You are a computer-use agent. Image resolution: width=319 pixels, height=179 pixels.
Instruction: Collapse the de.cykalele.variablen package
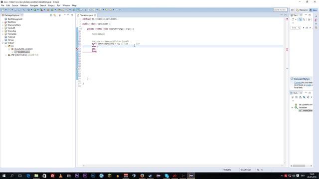coord(9,49)
